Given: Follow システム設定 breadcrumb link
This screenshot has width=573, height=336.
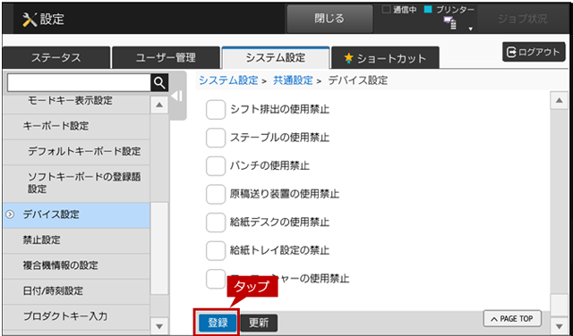Looking at the screenshot, I should (x=228, y=80).
